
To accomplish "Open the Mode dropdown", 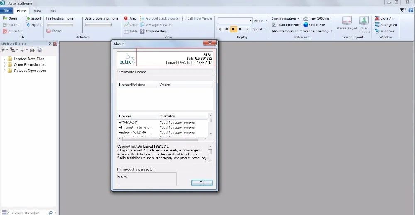I will [x=261, y=20].
